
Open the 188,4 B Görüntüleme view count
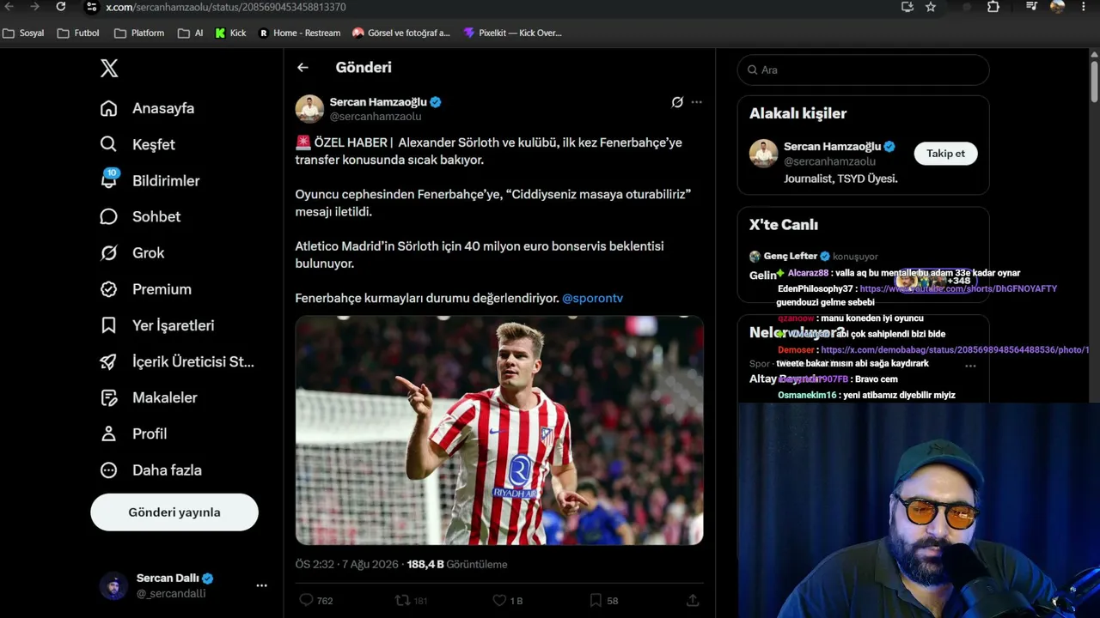pyautogui.click(x=457, y=564)
